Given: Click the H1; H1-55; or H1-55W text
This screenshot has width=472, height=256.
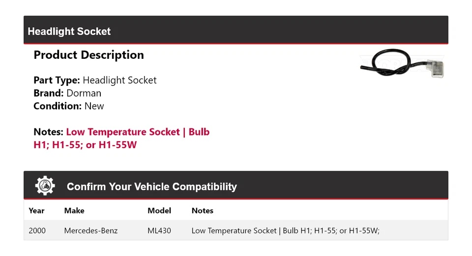Looking at the screenshot, I should [x=85, y=145].
